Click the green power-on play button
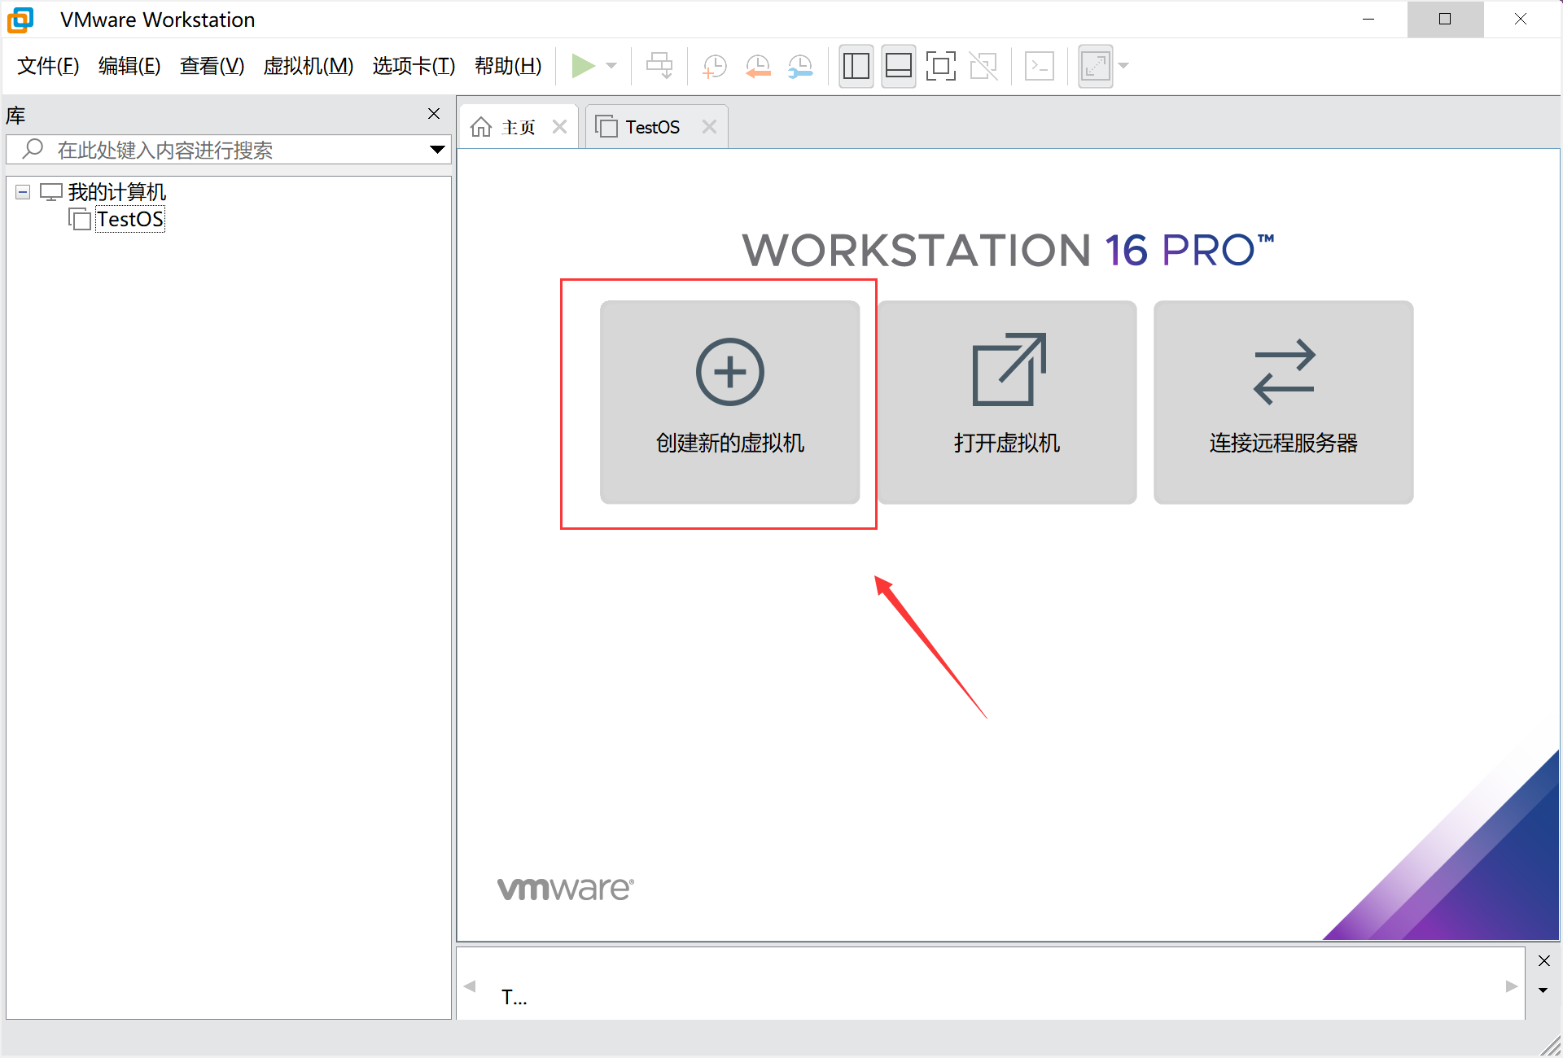This screenshot has width=1563, height=1058. coord(583,66)
